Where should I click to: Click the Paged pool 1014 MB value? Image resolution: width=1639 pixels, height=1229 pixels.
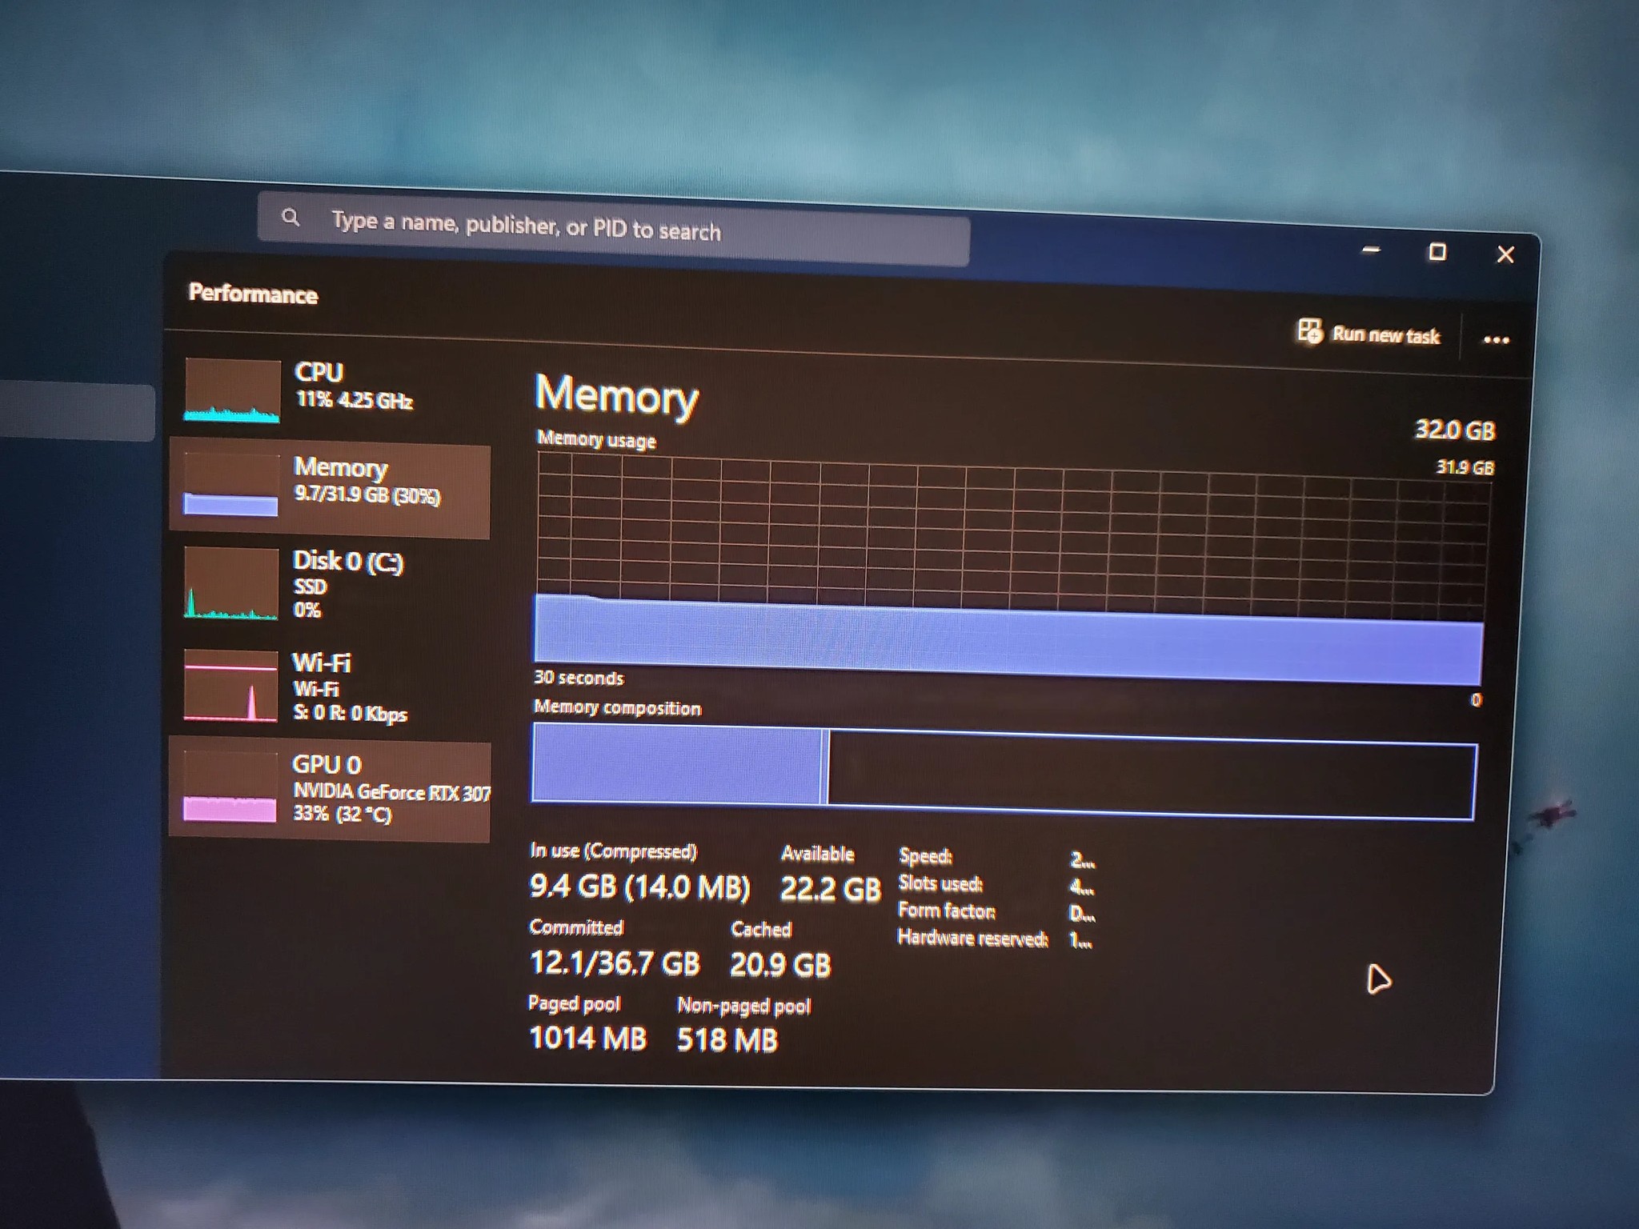tap(587, 1038)
